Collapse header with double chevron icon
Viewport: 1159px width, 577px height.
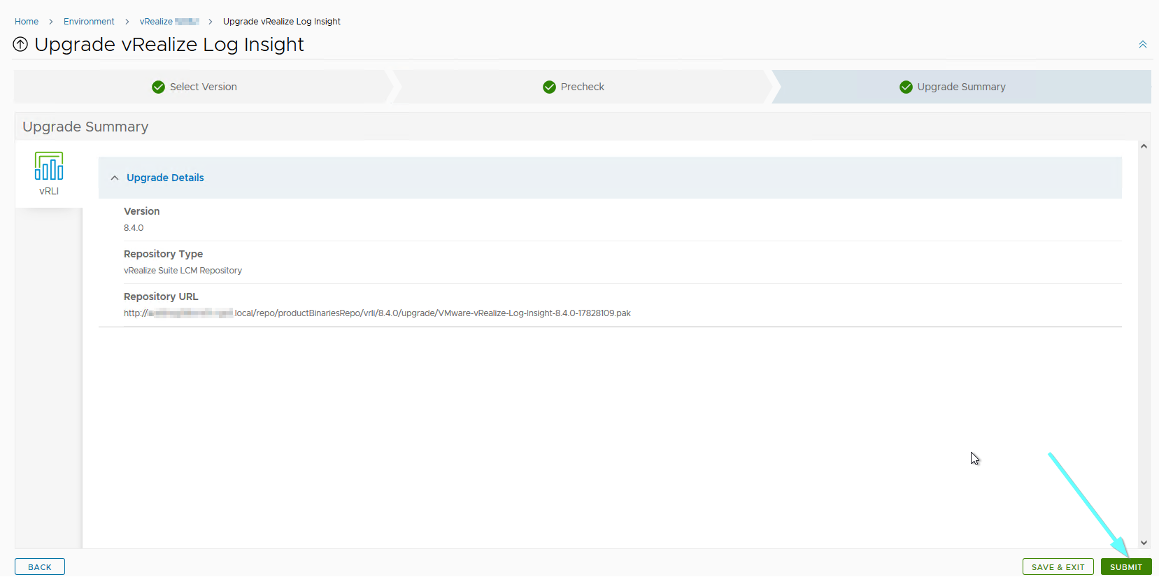tap(1142, 45)
